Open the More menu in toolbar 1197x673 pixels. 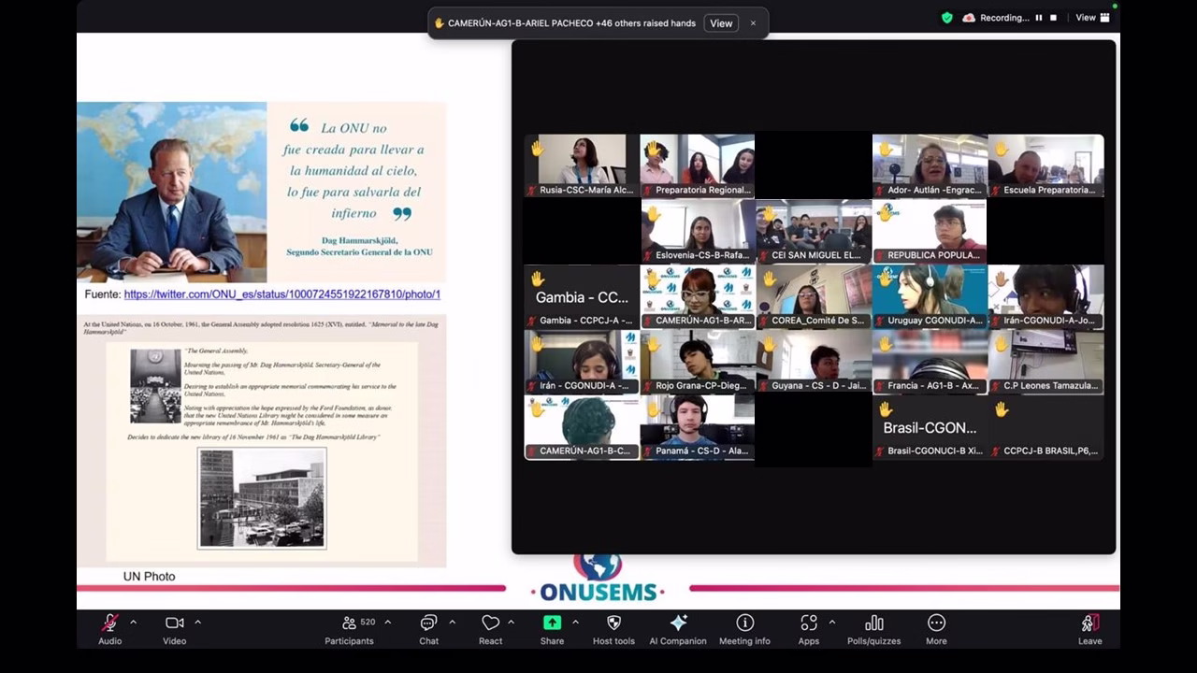pyautogui.click(x=936, y=623)
